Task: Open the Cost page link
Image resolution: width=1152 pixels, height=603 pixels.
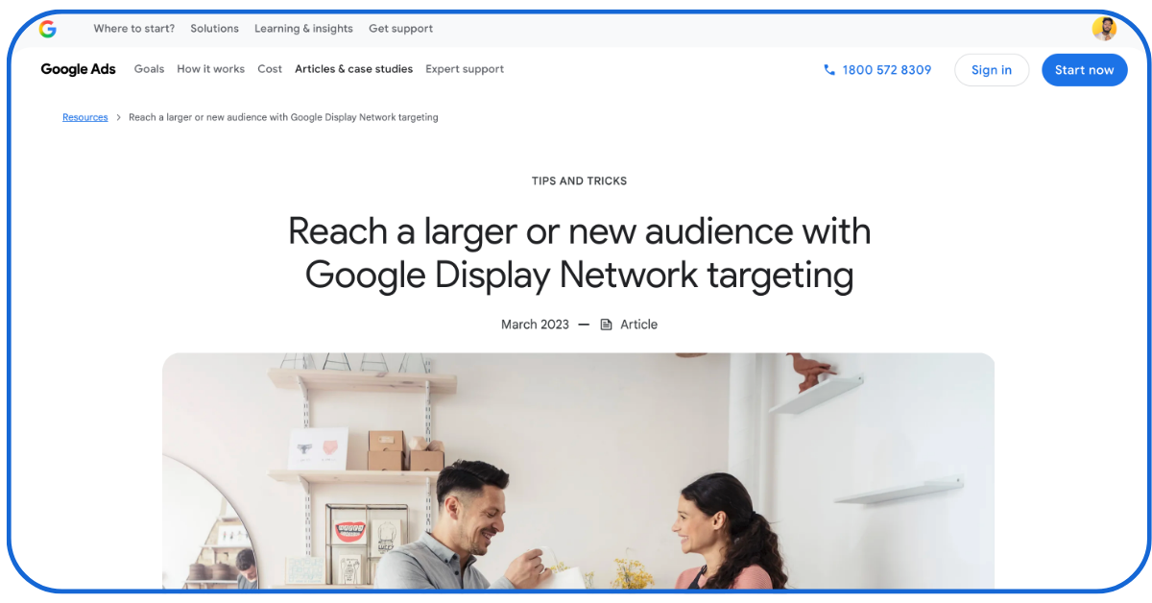Action: 270,69
